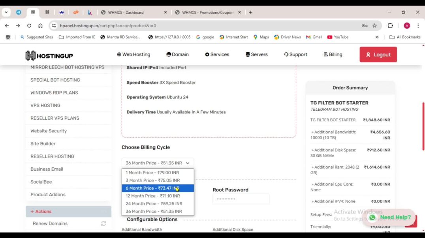Close the WHMCS - Promotions/Coupon tab
This screenshot has height=238, width=425.
239,13
